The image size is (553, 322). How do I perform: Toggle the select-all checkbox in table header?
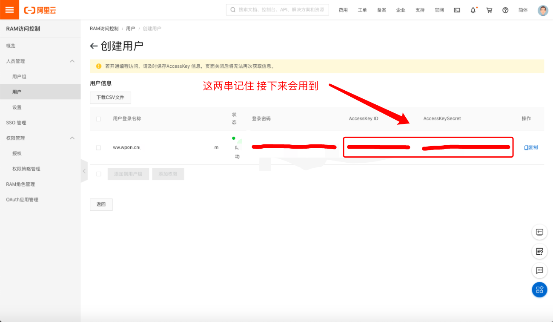(98, 119)
